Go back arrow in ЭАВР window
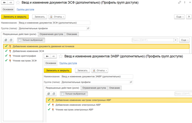192x123 pixels. coord(47,56)
